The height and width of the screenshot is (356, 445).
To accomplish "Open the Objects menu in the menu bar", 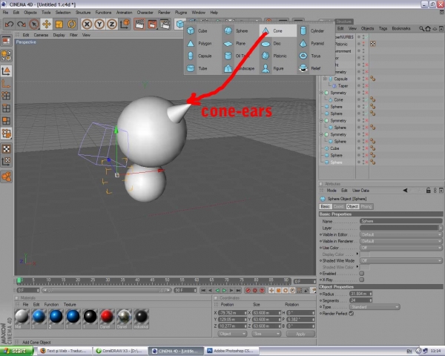I will [x=30, y=13].
